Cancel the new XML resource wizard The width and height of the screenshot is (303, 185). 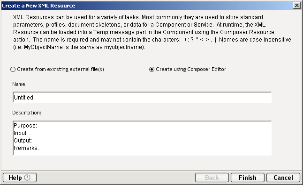(x=283, y=178)
